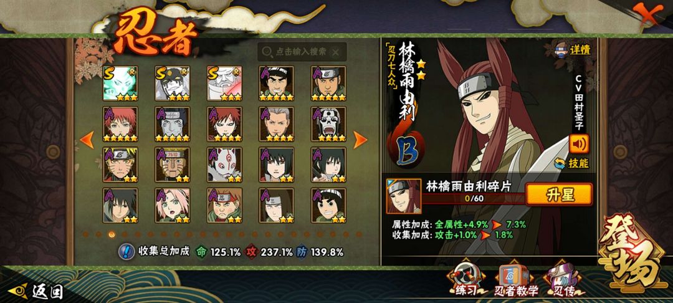Play the ninja voice speaker icon
This screenshot has height=303, width=673.
(579, 144)
